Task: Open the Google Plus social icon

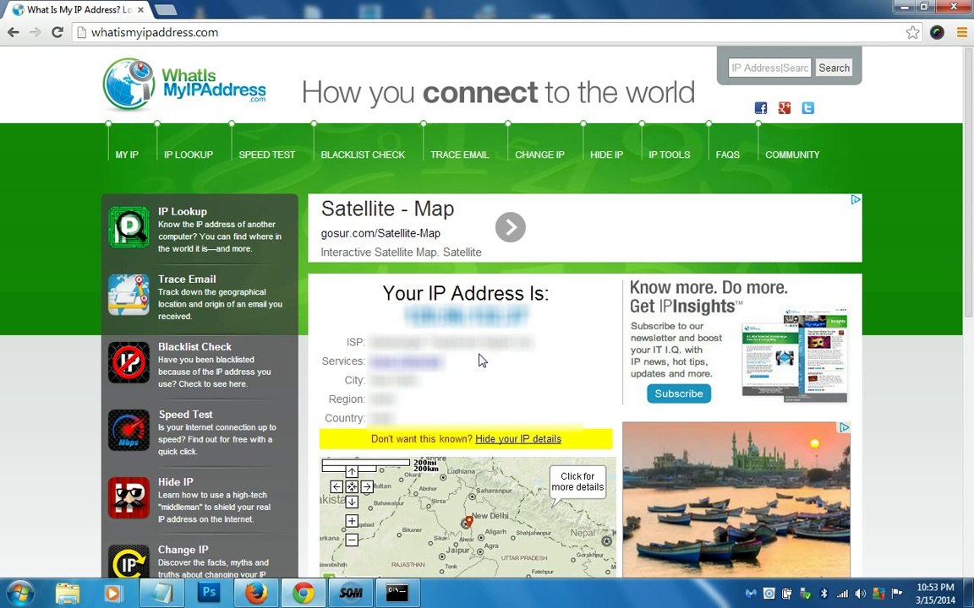Action: (785, 108)
